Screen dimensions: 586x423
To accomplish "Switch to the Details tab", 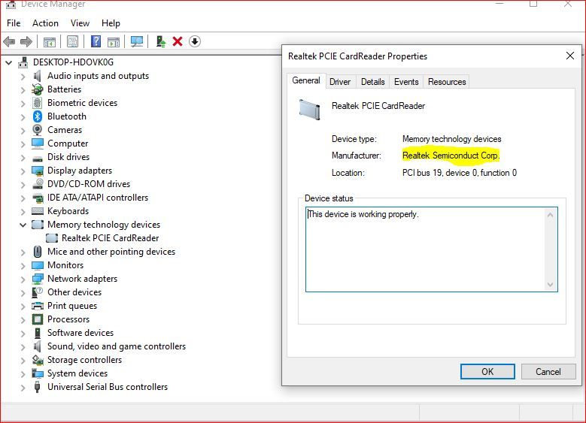I will [x=372, y=82].
